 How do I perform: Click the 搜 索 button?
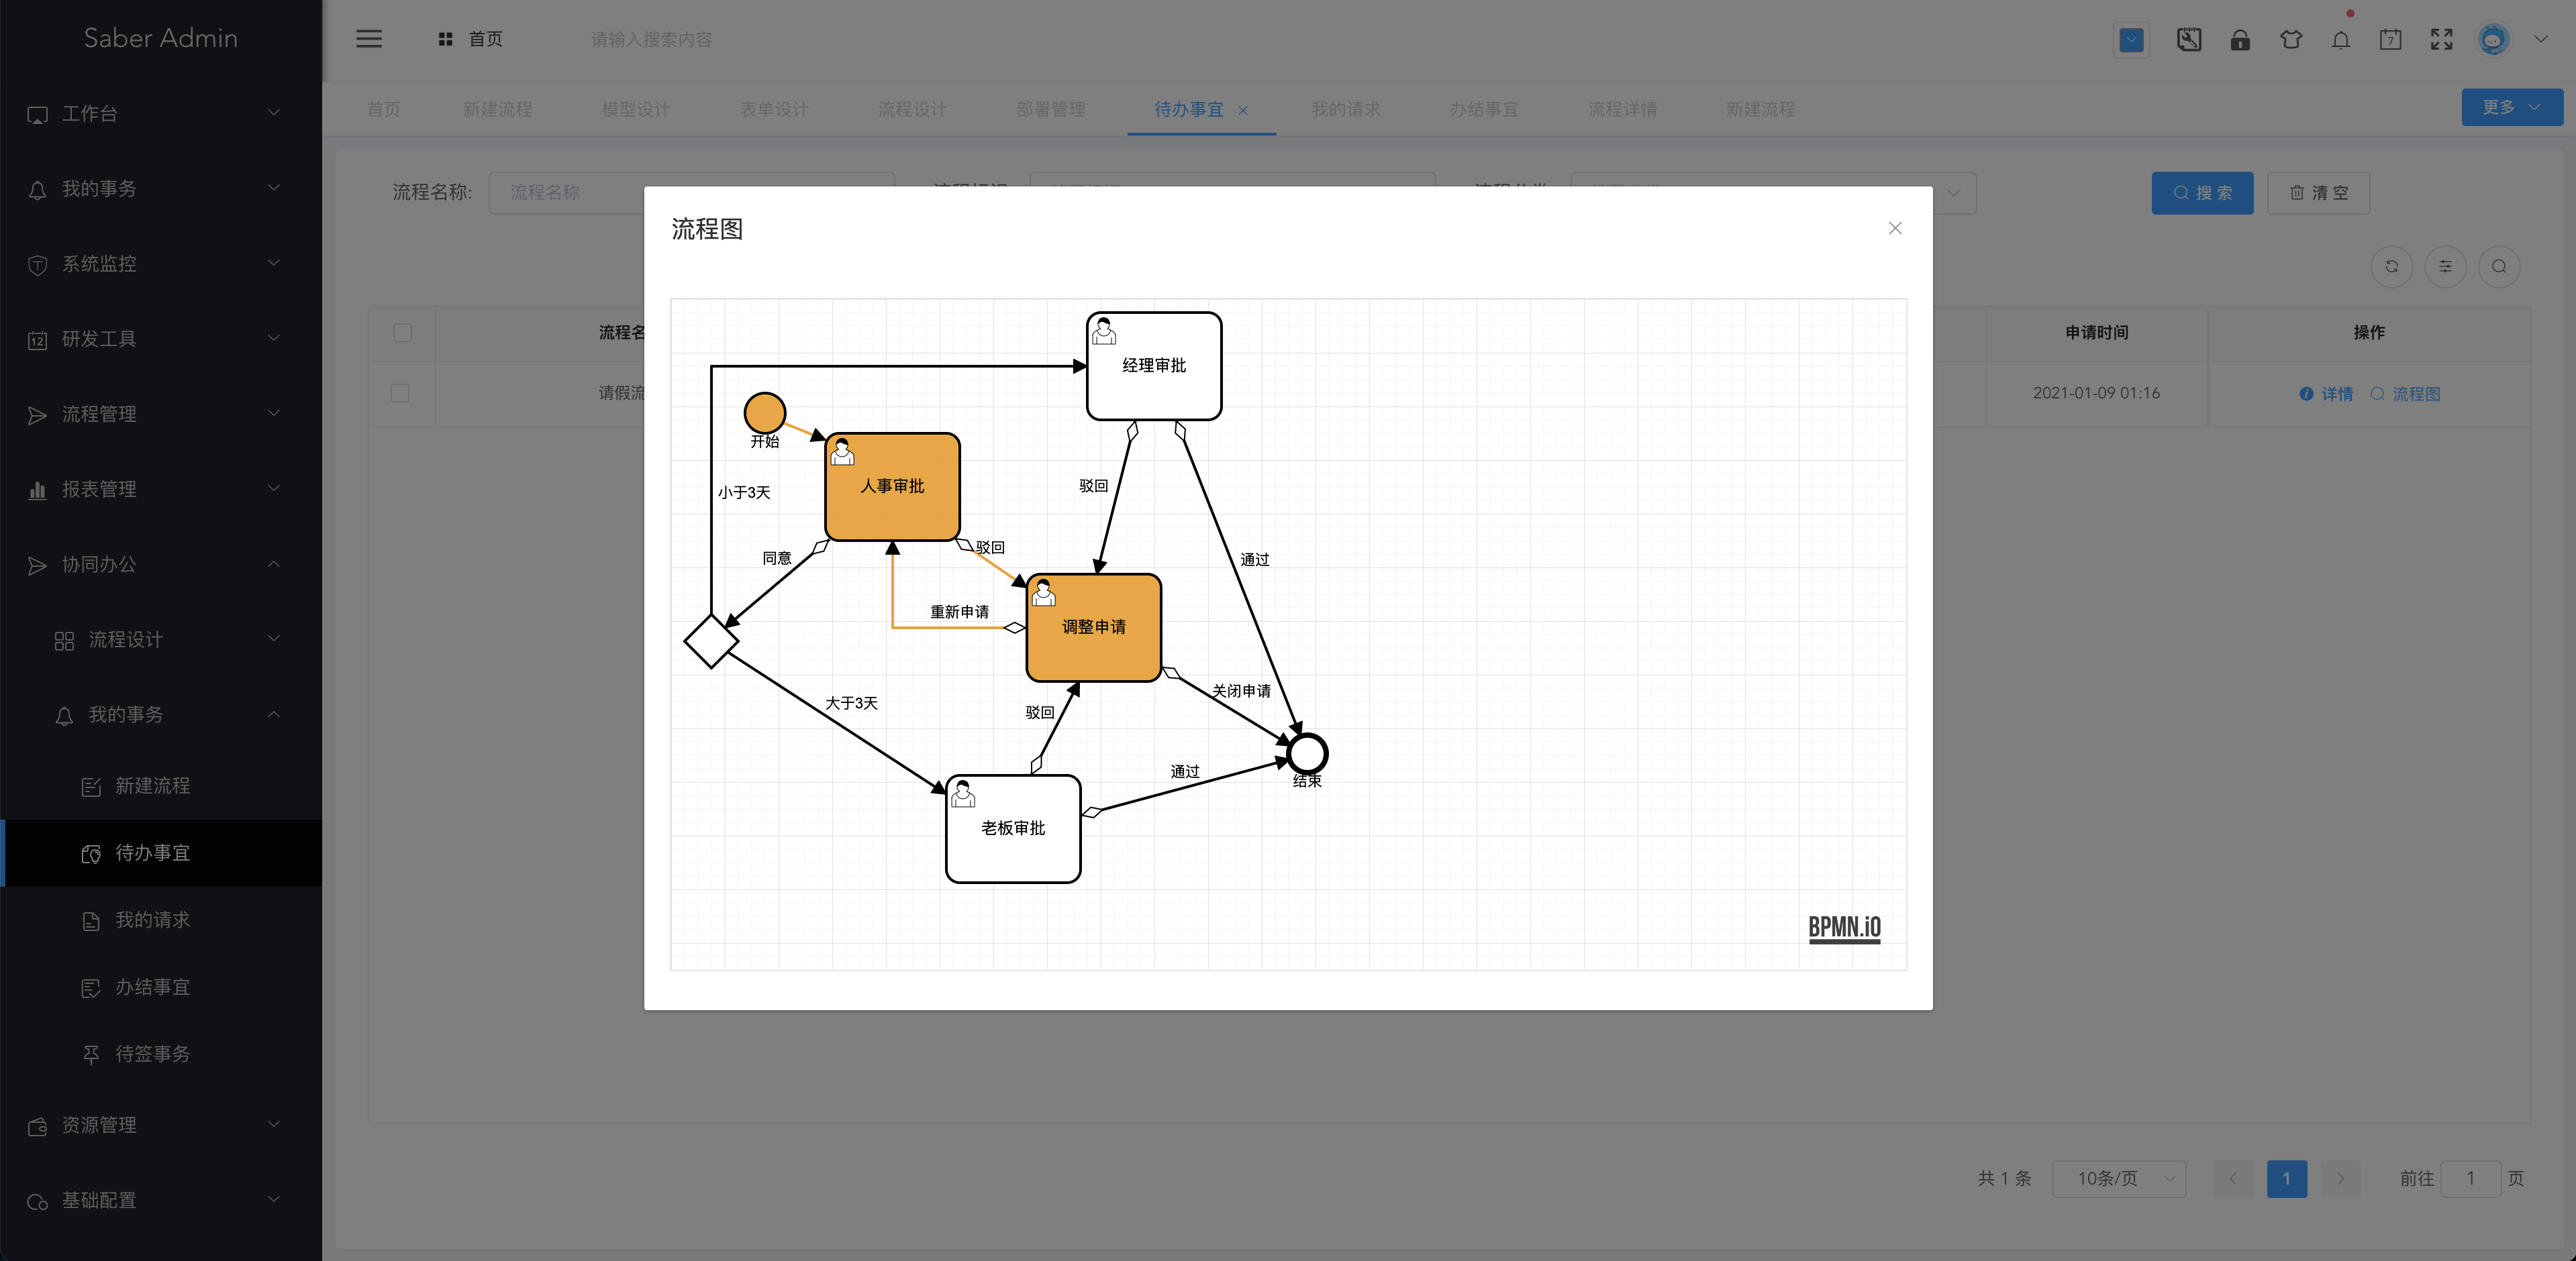pyautogui.click(x=2202, y=193)
